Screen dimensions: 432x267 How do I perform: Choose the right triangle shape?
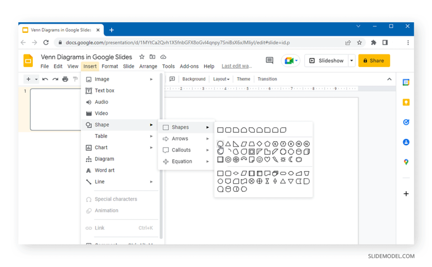[236, 144]
